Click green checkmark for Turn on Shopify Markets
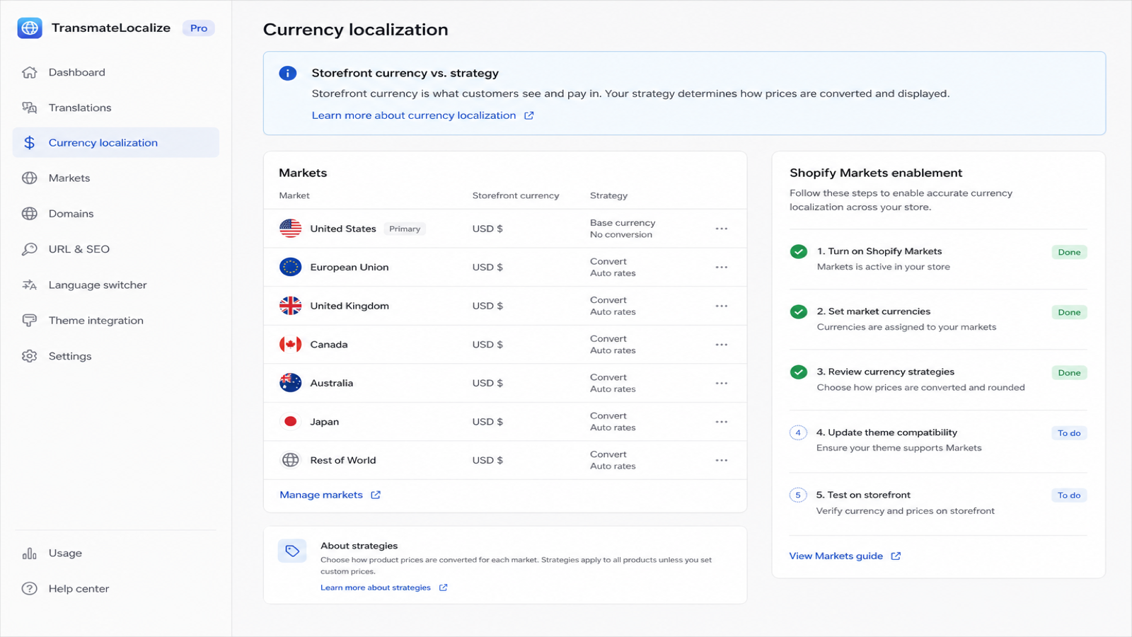This screenshot has width=1132, height=637. 799,252
